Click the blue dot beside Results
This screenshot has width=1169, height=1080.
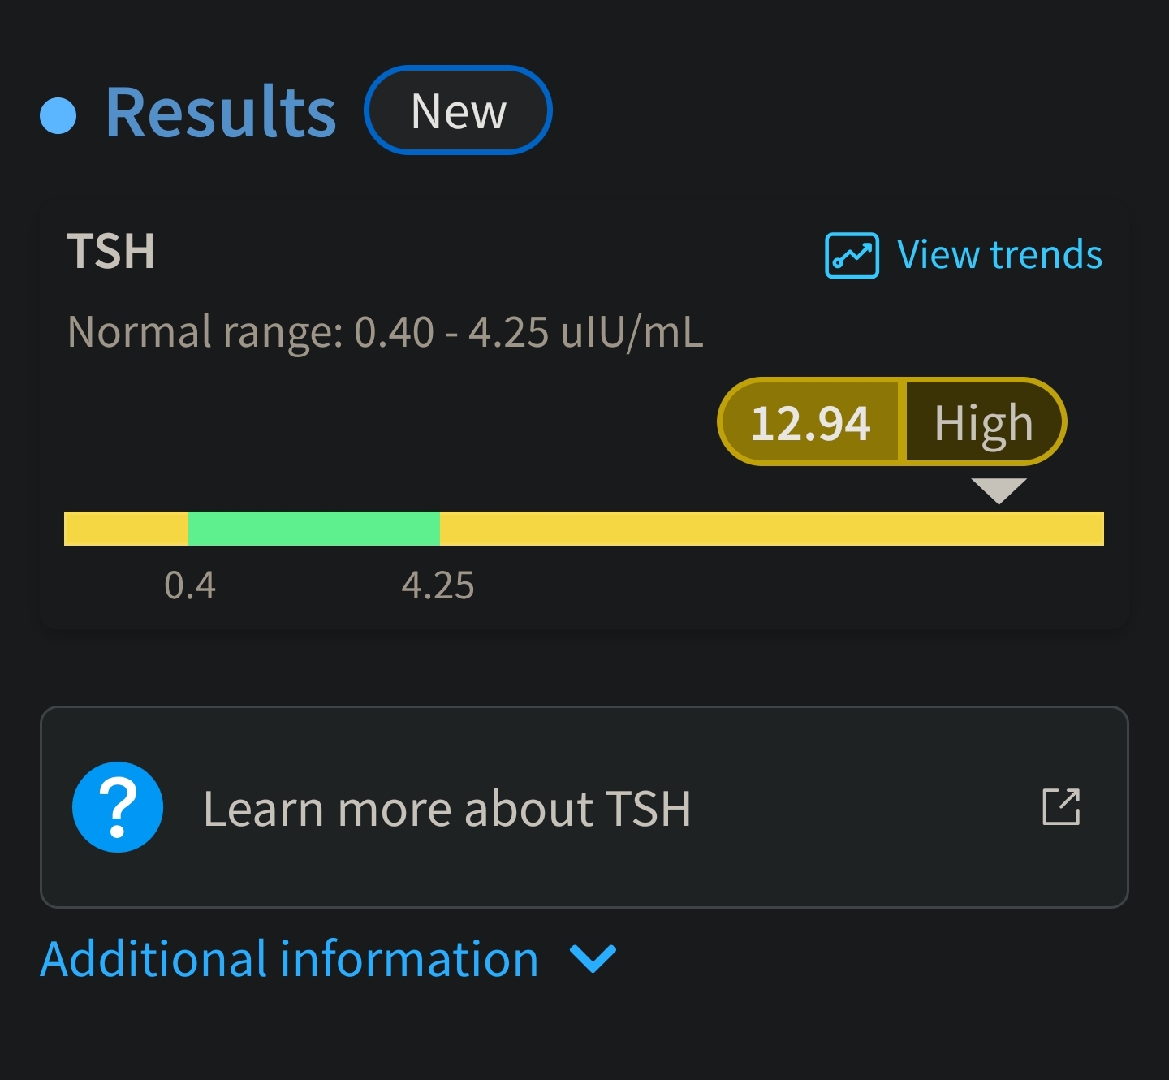pos(58,115)
